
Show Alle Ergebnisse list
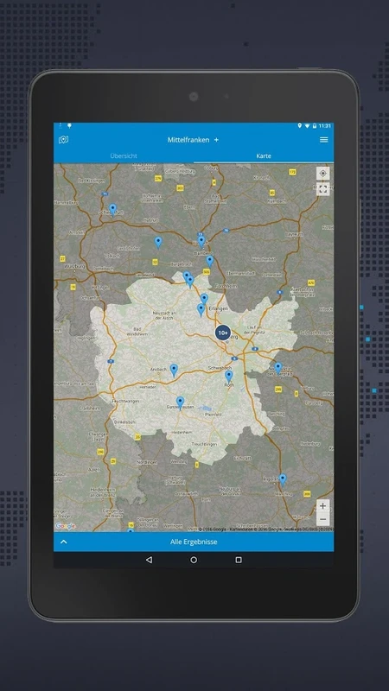point(194,542)
